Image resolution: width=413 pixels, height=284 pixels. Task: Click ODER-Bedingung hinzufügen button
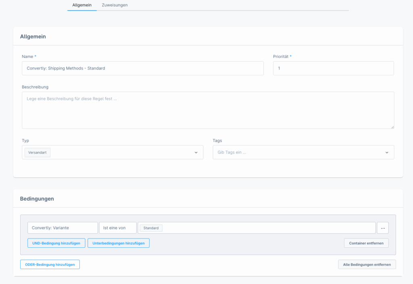coord(50,265)
